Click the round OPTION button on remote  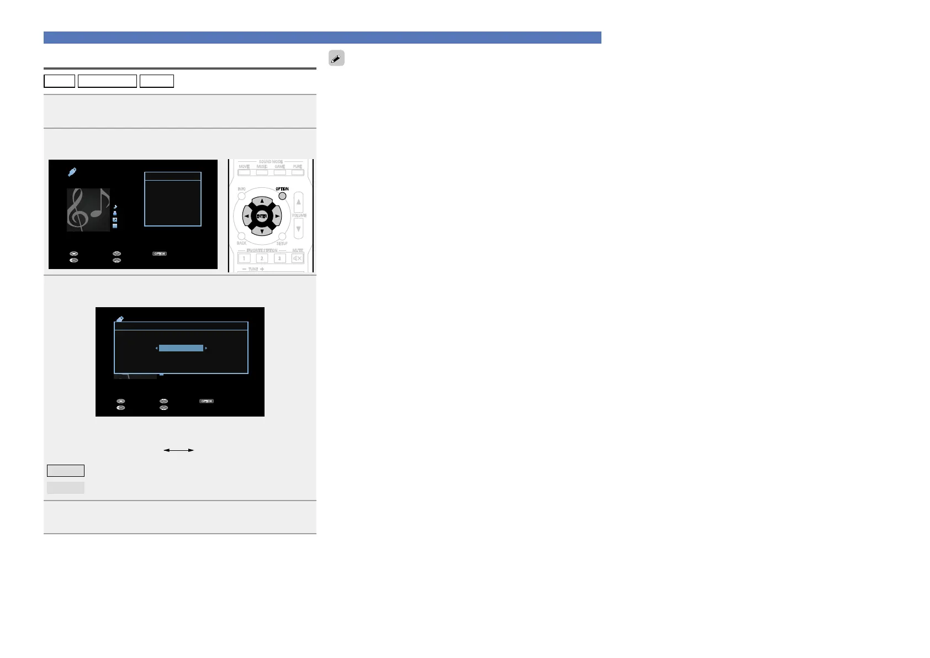point(282,196)
